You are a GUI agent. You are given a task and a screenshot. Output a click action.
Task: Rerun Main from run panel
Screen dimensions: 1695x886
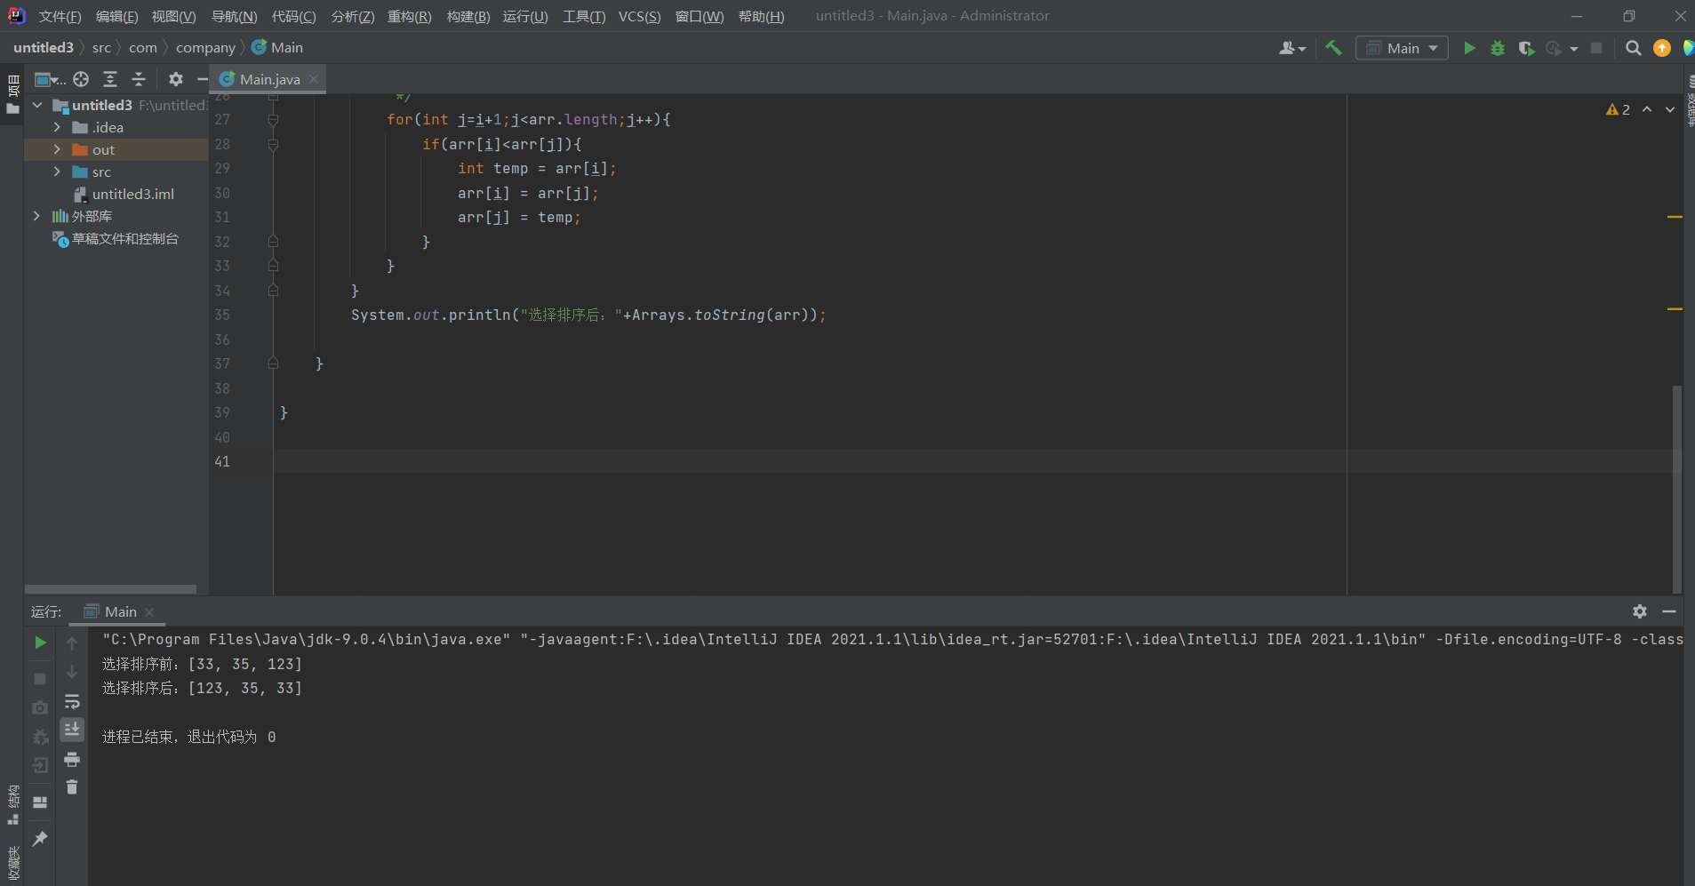(40, 643)
